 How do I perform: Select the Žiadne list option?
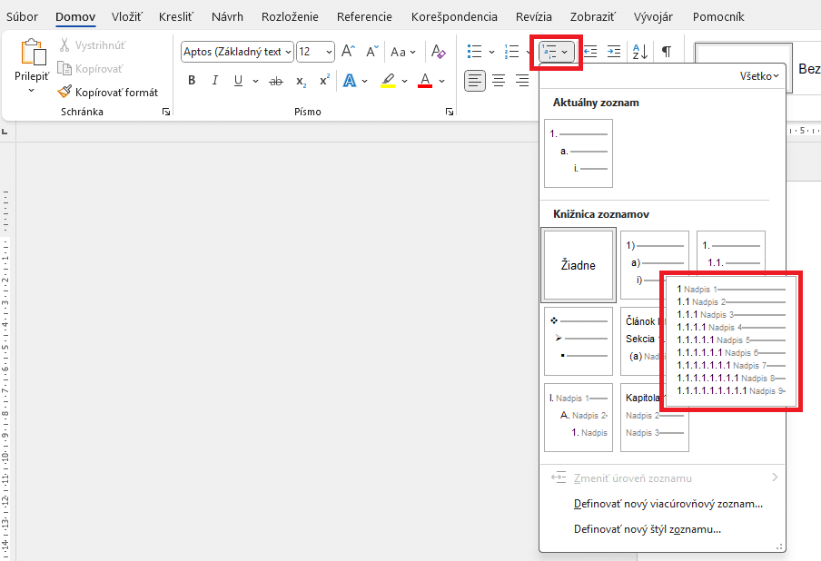579,265
